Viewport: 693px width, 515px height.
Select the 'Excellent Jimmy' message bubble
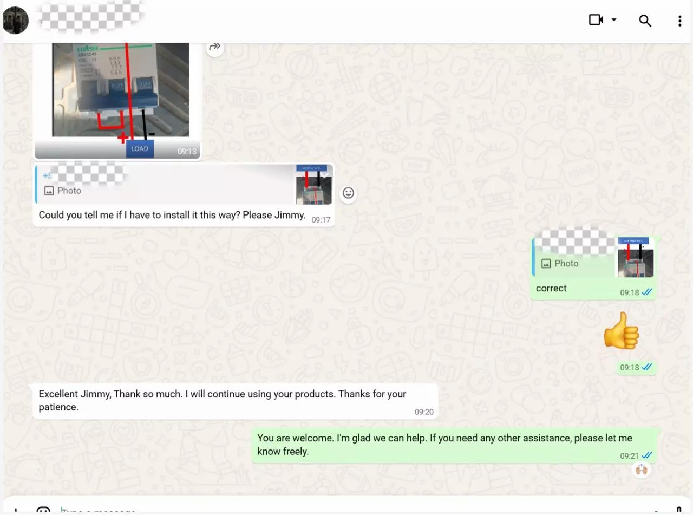(x=222, y=401)
